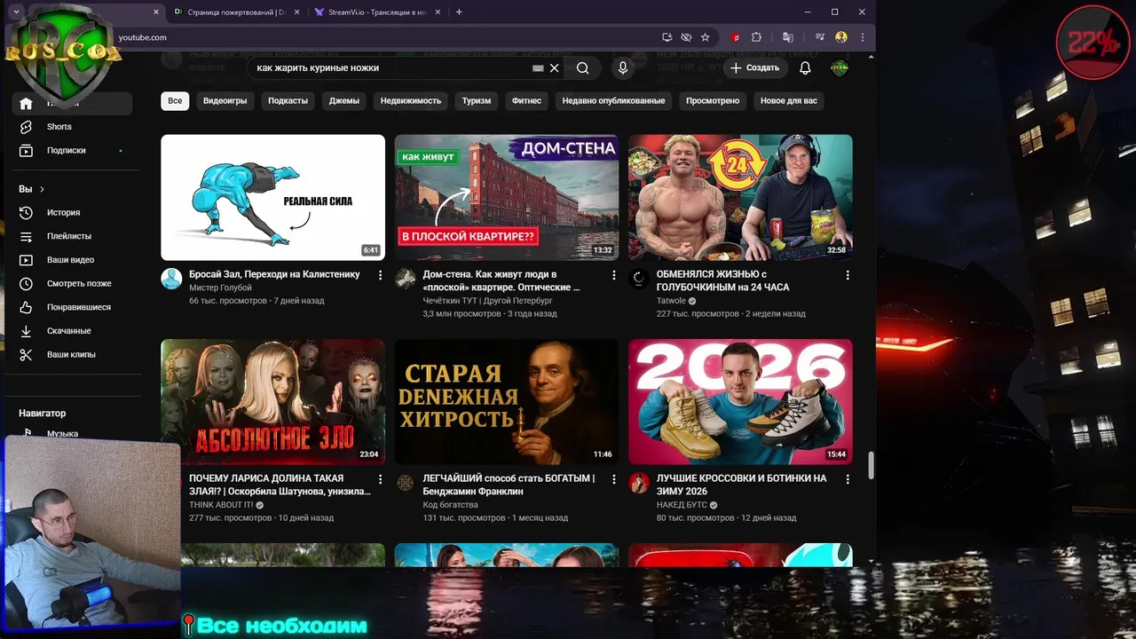Select the Просмотрено filter chip
The width and height of the screenshot is (1136, 639).
[x=713, y=100]
